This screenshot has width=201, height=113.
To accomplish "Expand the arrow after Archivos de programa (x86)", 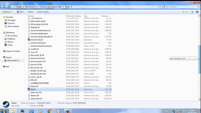I will (x=63, y=7).
